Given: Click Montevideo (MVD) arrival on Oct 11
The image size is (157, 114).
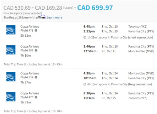Looking at the screenshot, I should (141, 51).
